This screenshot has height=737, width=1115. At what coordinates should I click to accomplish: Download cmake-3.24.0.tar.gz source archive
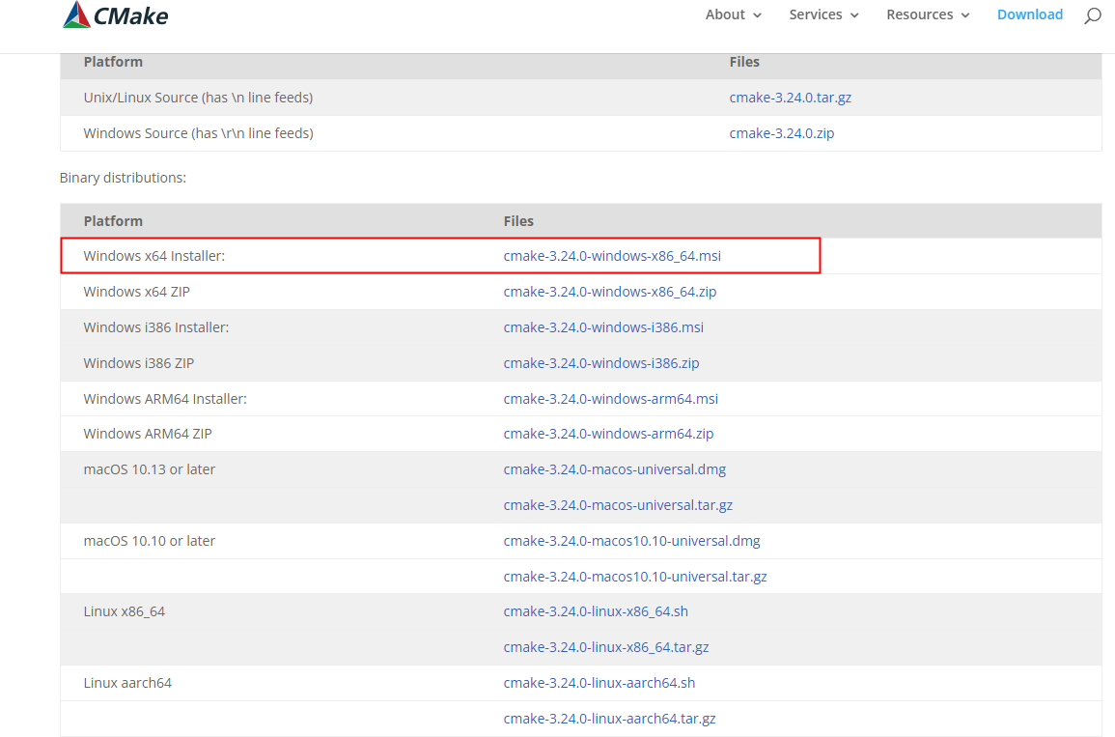coord(790,98)
